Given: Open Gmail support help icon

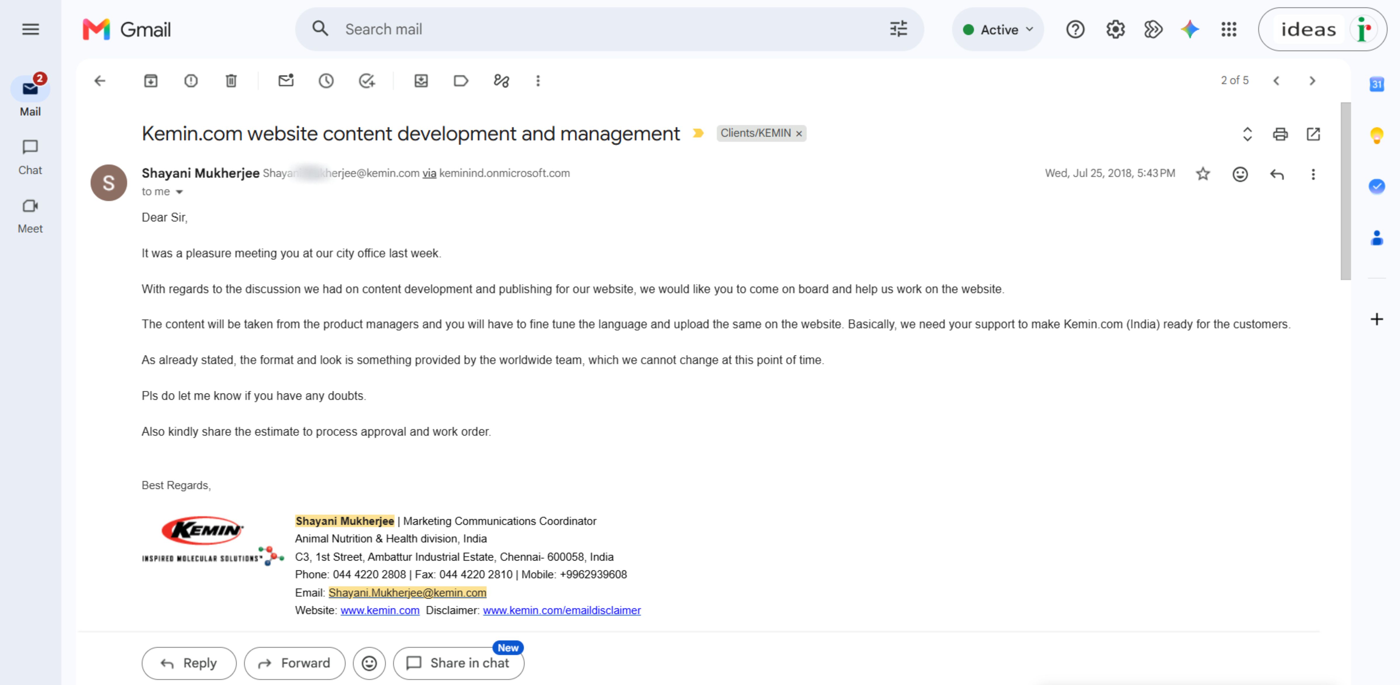Looking at the screenshot, I should point(1075,29).
